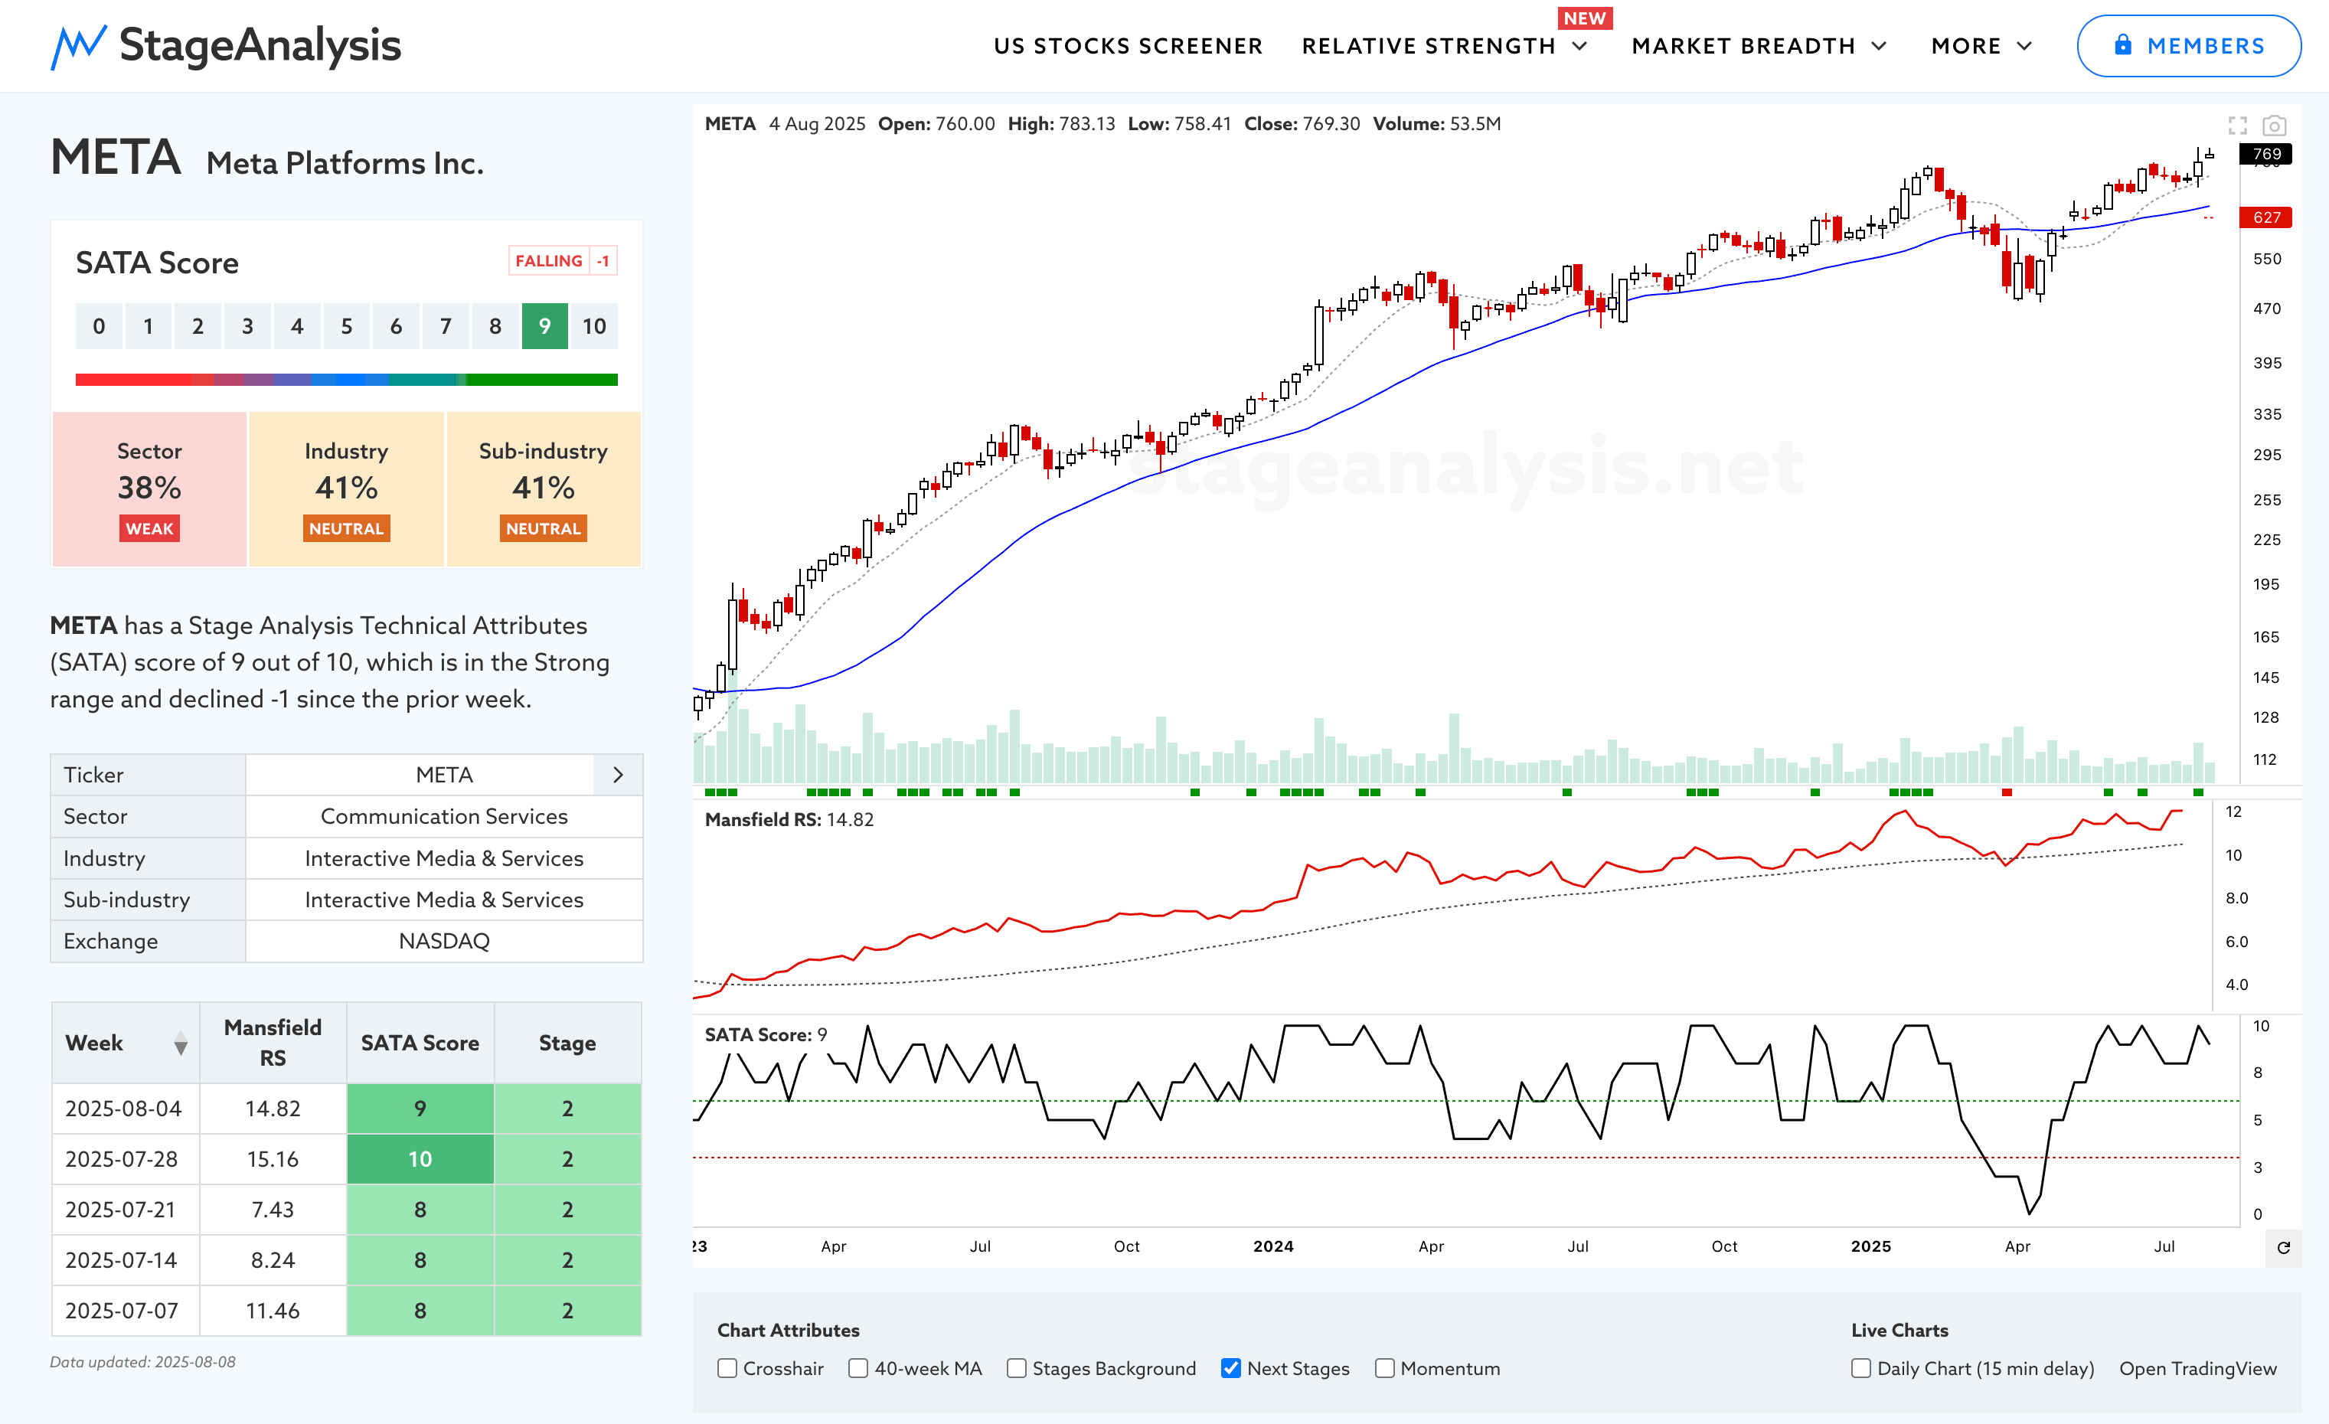Take chart snapshot with camera icon
Viewport: 2329px width, 1424px height.
(x=2274, y=126)
